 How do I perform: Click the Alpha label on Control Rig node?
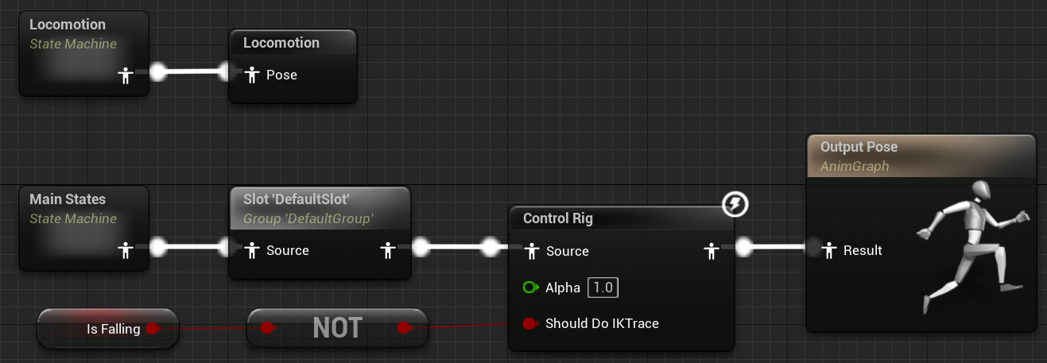click(563, 288)
